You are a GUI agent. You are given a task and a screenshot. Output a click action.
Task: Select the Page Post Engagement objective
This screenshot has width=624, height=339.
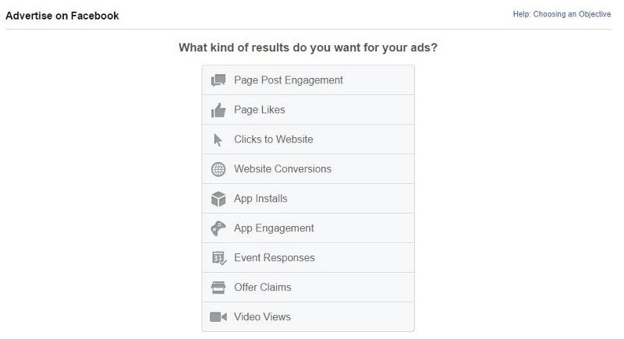click(289, 80)
